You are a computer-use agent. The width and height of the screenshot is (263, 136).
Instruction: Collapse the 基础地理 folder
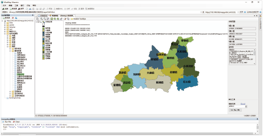(x=10, y=51)
